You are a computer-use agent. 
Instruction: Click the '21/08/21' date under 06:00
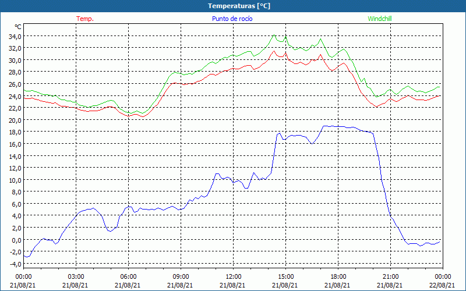pos(128,285)
